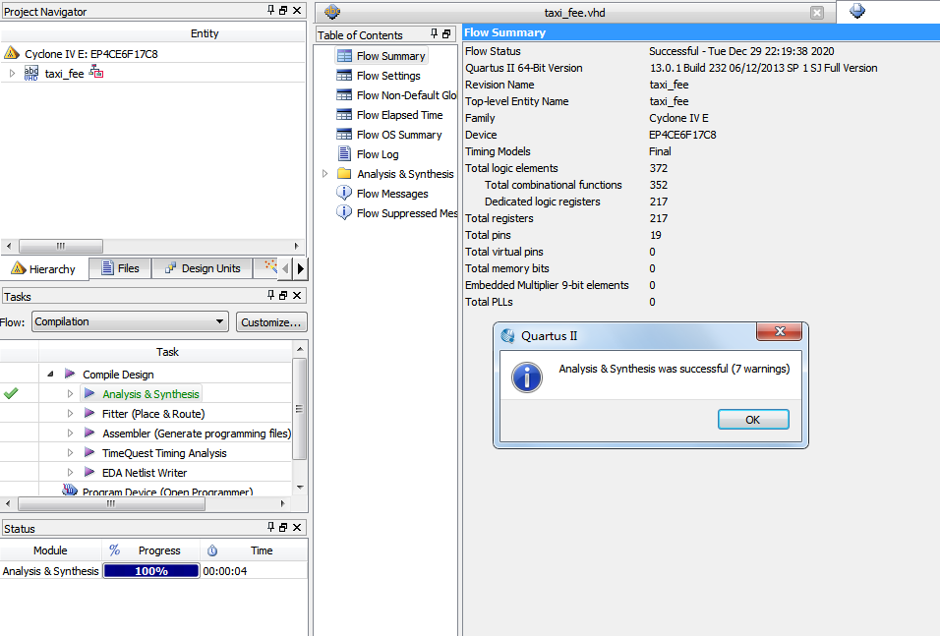Select the taxi_fee.vhd document tab
The image size is (940, 636).
573,13
